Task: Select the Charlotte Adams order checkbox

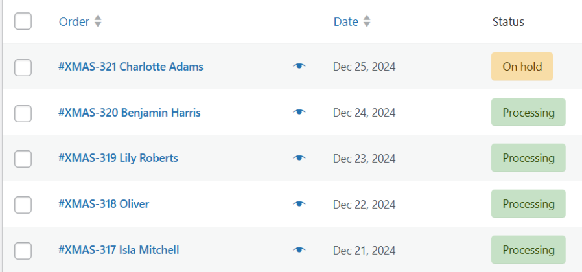Action: 23,67
